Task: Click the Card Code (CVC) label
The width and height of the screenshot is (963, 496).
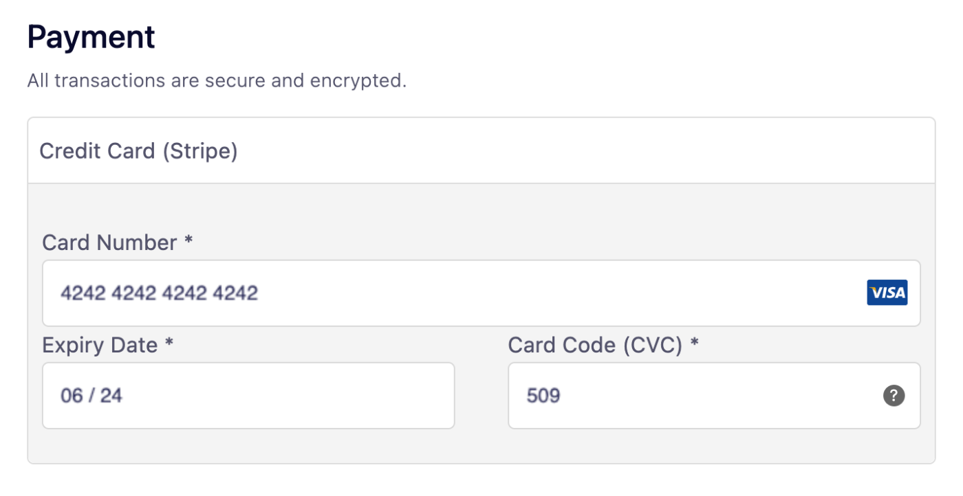Action: [x=603, y=344]
